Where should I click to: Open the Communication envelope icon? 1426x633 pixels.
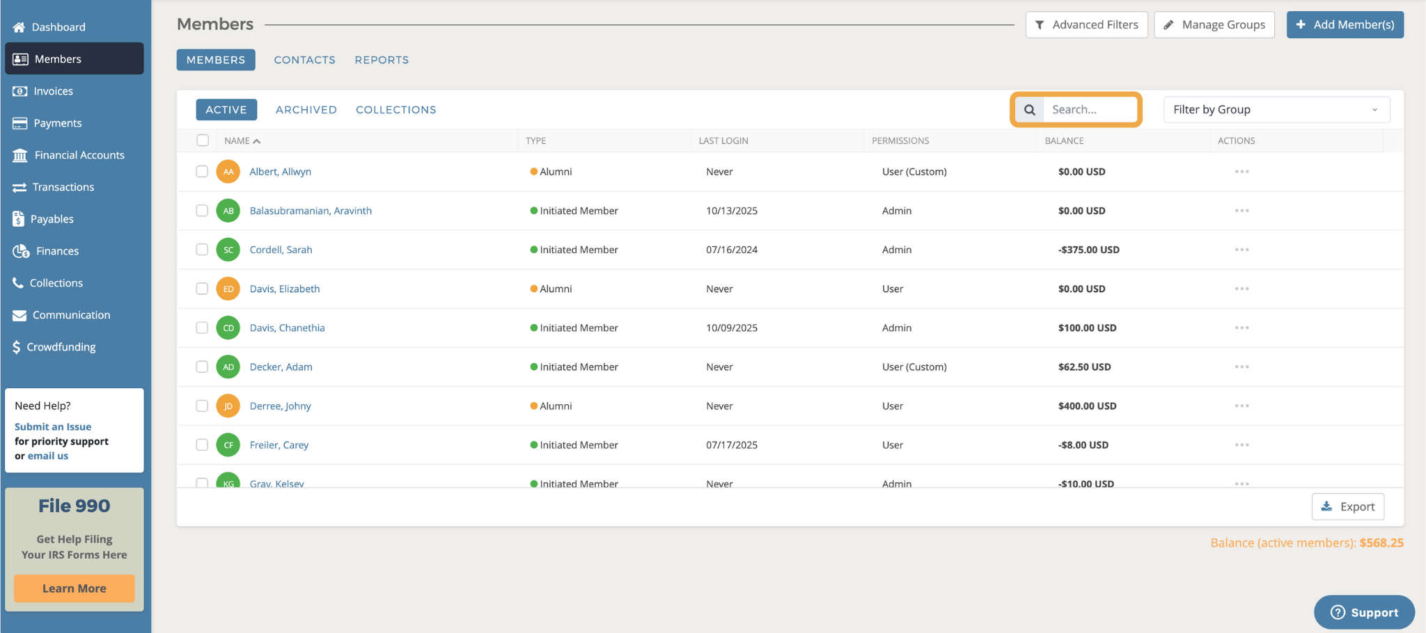pos(18,314)
